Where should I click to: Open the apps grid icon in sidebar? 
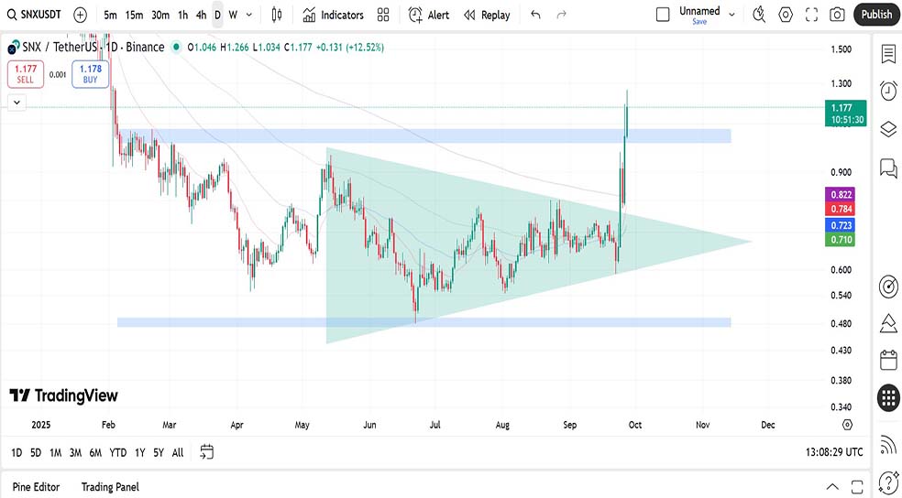click(889, 397)
